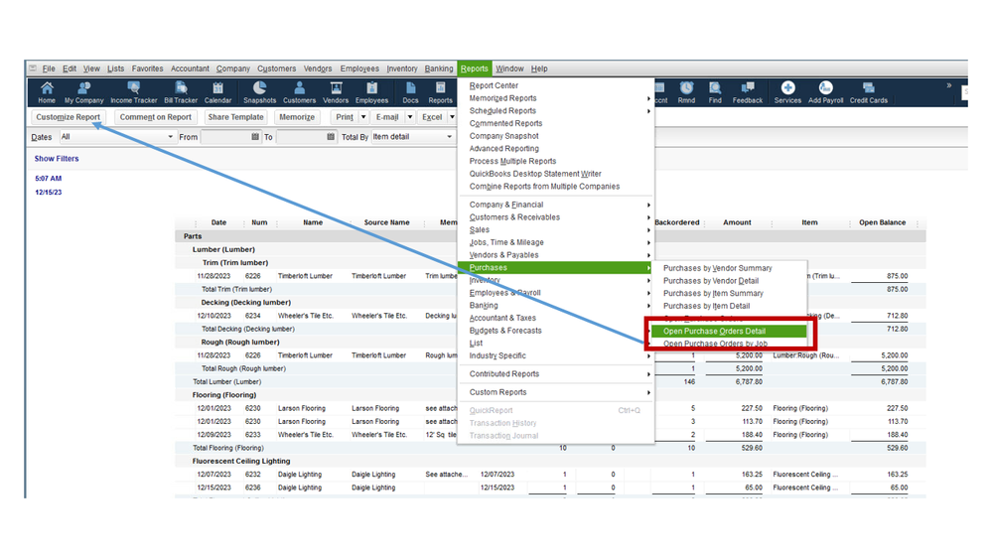Open the Banking menu in menu bar
992x558 pixels.
click(x=439, y=69)
